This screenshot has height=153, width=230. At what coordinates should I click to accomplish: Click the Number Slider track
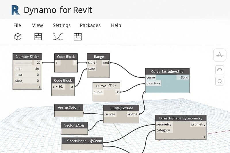pos(23,63)
